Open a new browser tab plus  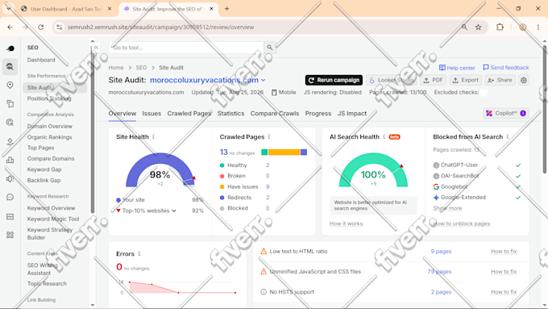pos(226,9)
